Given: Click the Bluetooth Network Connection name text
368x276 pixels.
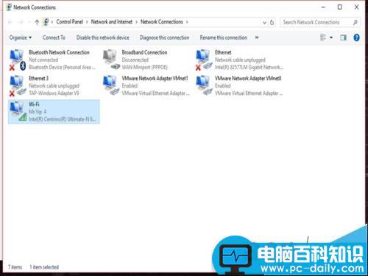Looking at the screenshot, I should [x=59, y=52].
